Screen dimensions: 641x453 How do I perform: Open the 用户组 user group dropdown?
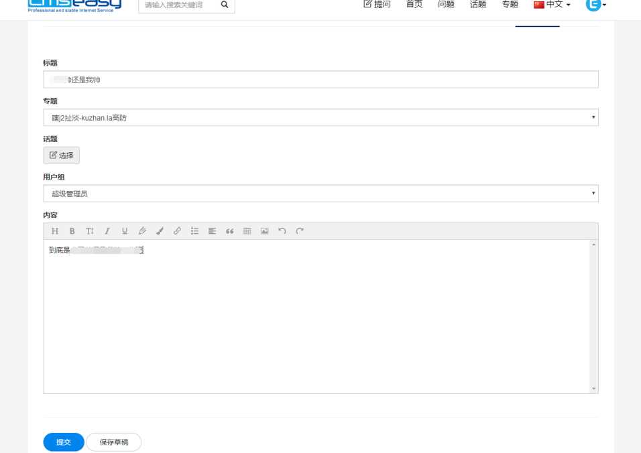(320, 193)
